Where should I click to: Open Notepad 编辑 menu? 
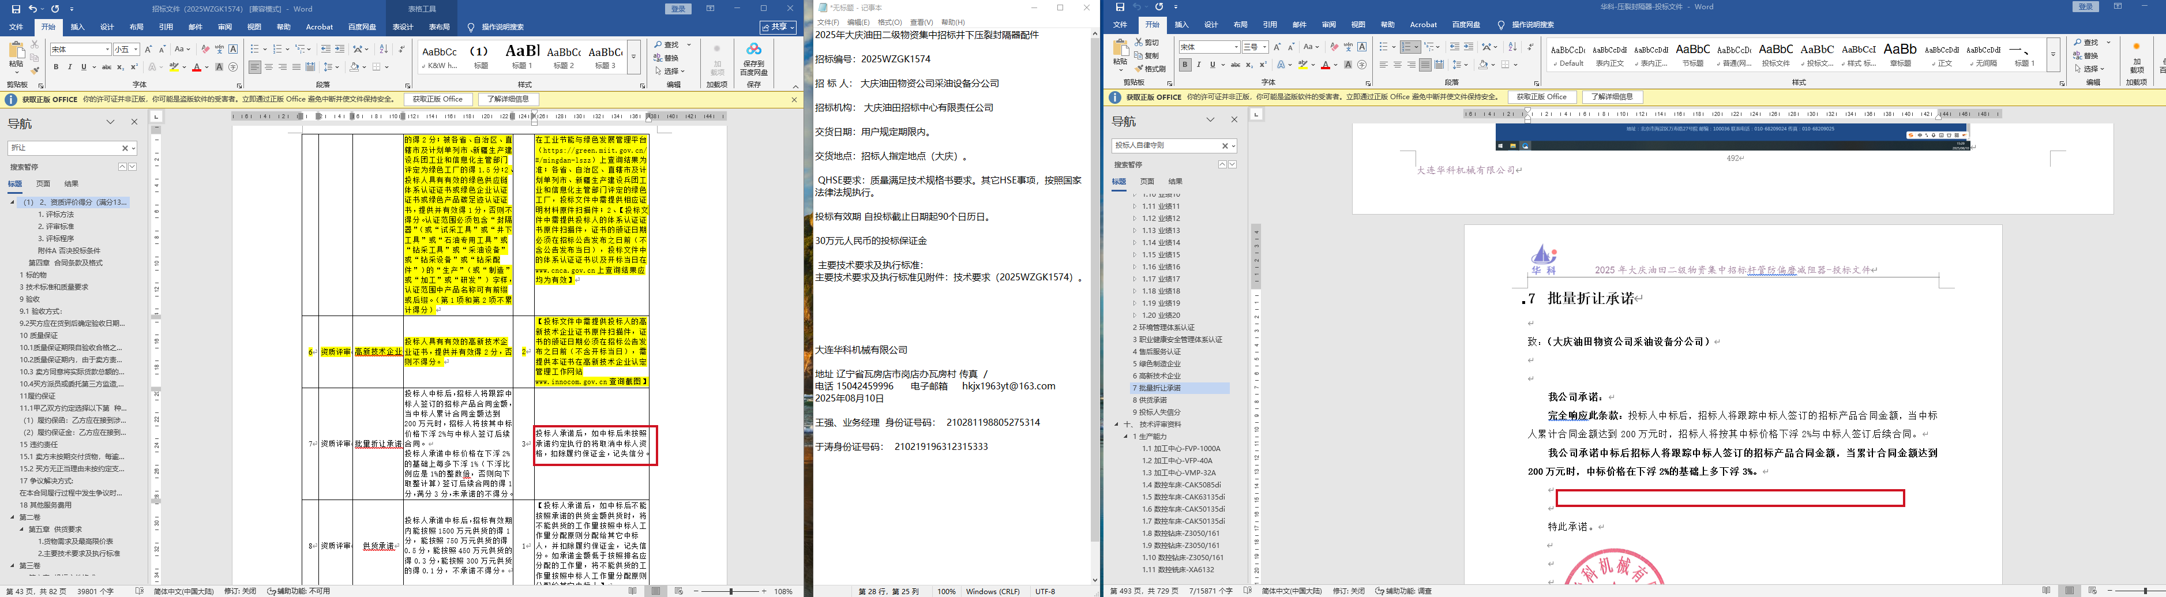[x=858, y=22]
